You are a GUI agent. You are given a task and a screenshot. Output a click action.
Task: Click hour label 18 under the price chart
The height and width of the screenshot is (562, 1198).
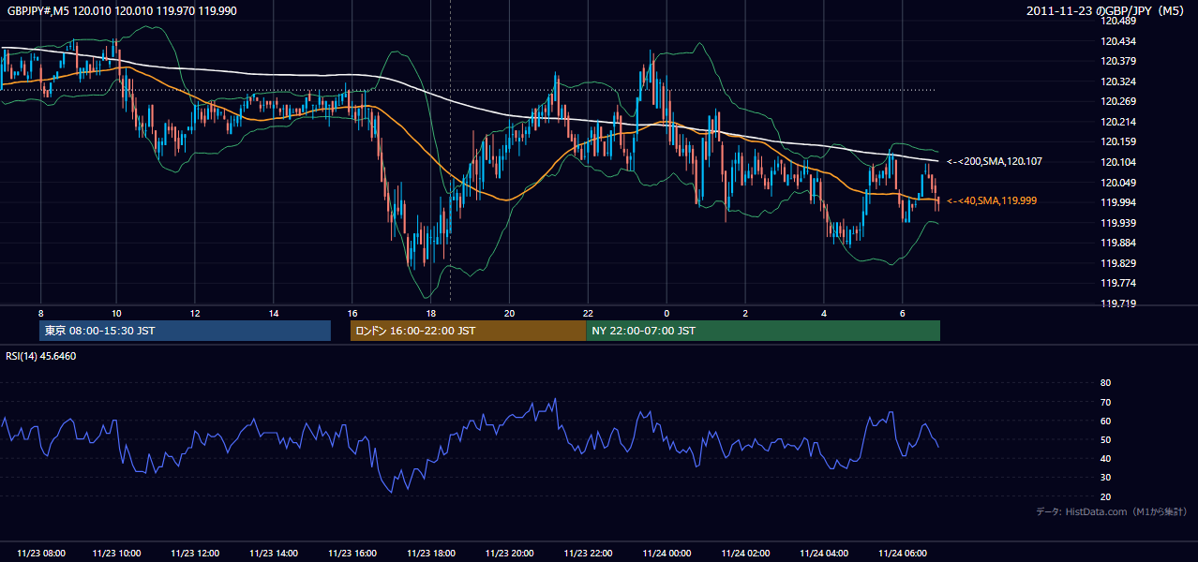(x=430, y=313)
